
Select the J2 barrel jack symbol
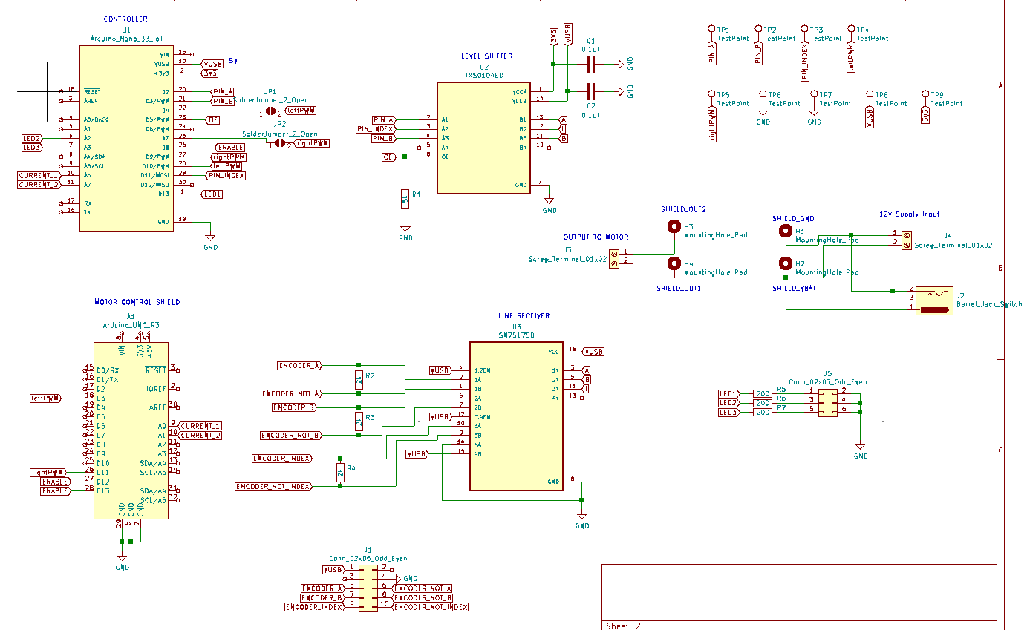(934, 301)
